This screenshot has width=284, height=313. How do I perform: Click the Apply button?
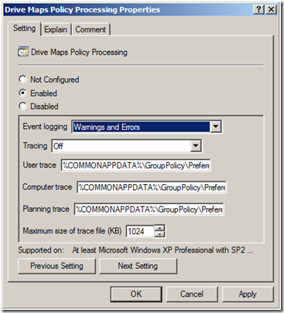[248, 294]
